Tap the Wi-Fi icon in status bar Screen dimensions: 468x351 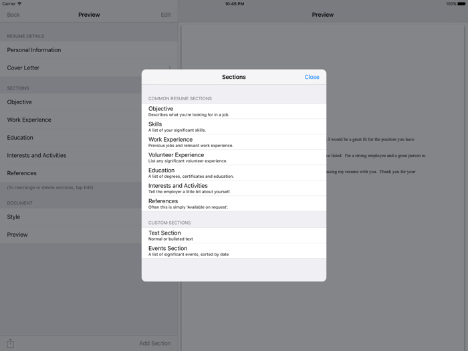pyautogui.click(x=19, y=4)
